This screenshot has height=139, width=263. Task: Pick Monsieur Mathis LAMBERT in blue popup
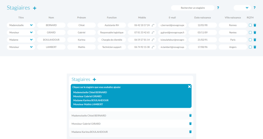coord(88,104)
